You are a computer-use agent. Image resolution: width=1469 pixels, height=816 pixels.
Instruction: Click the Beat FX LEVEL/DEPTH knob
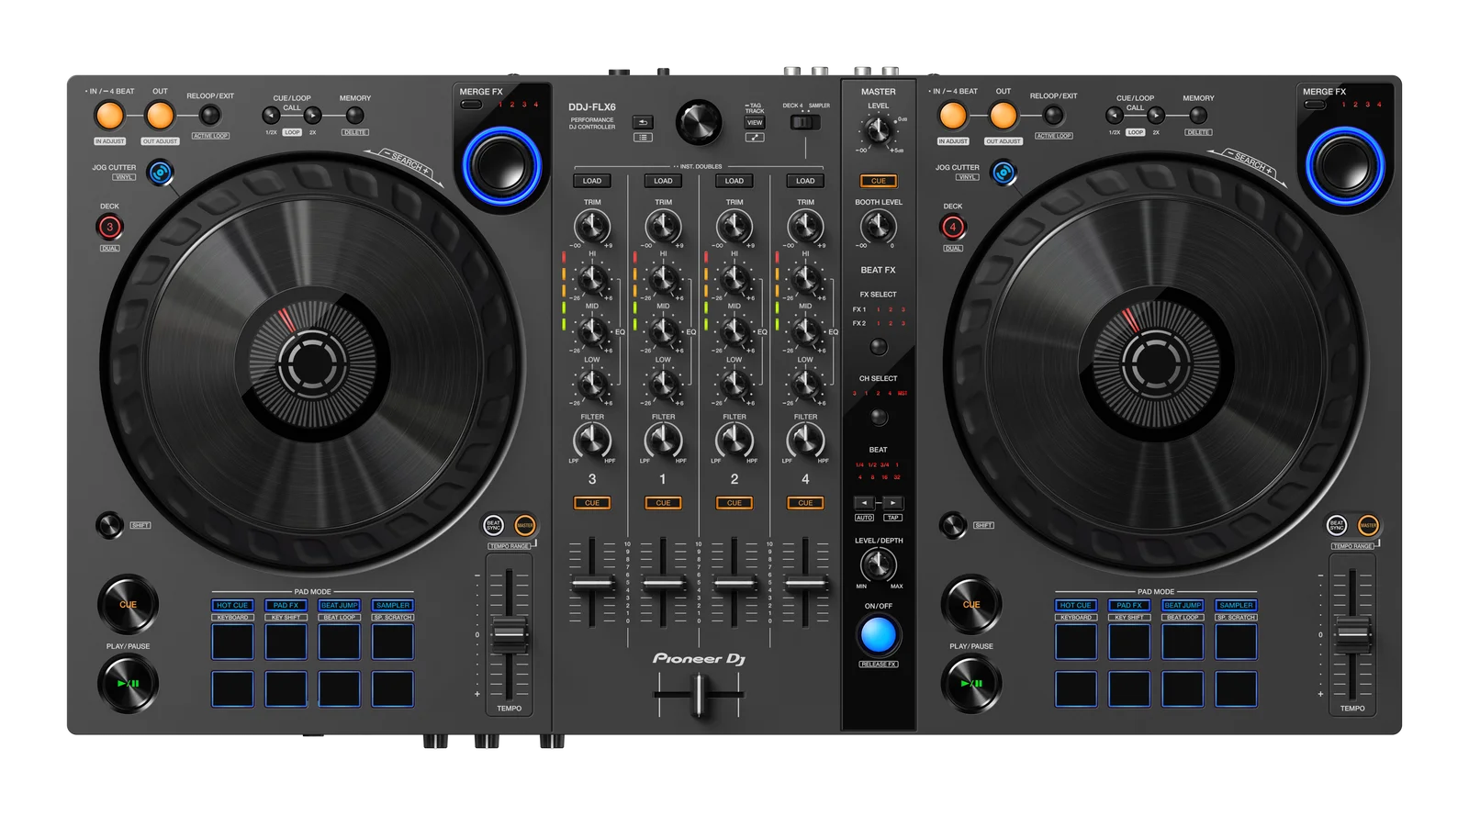878,564
